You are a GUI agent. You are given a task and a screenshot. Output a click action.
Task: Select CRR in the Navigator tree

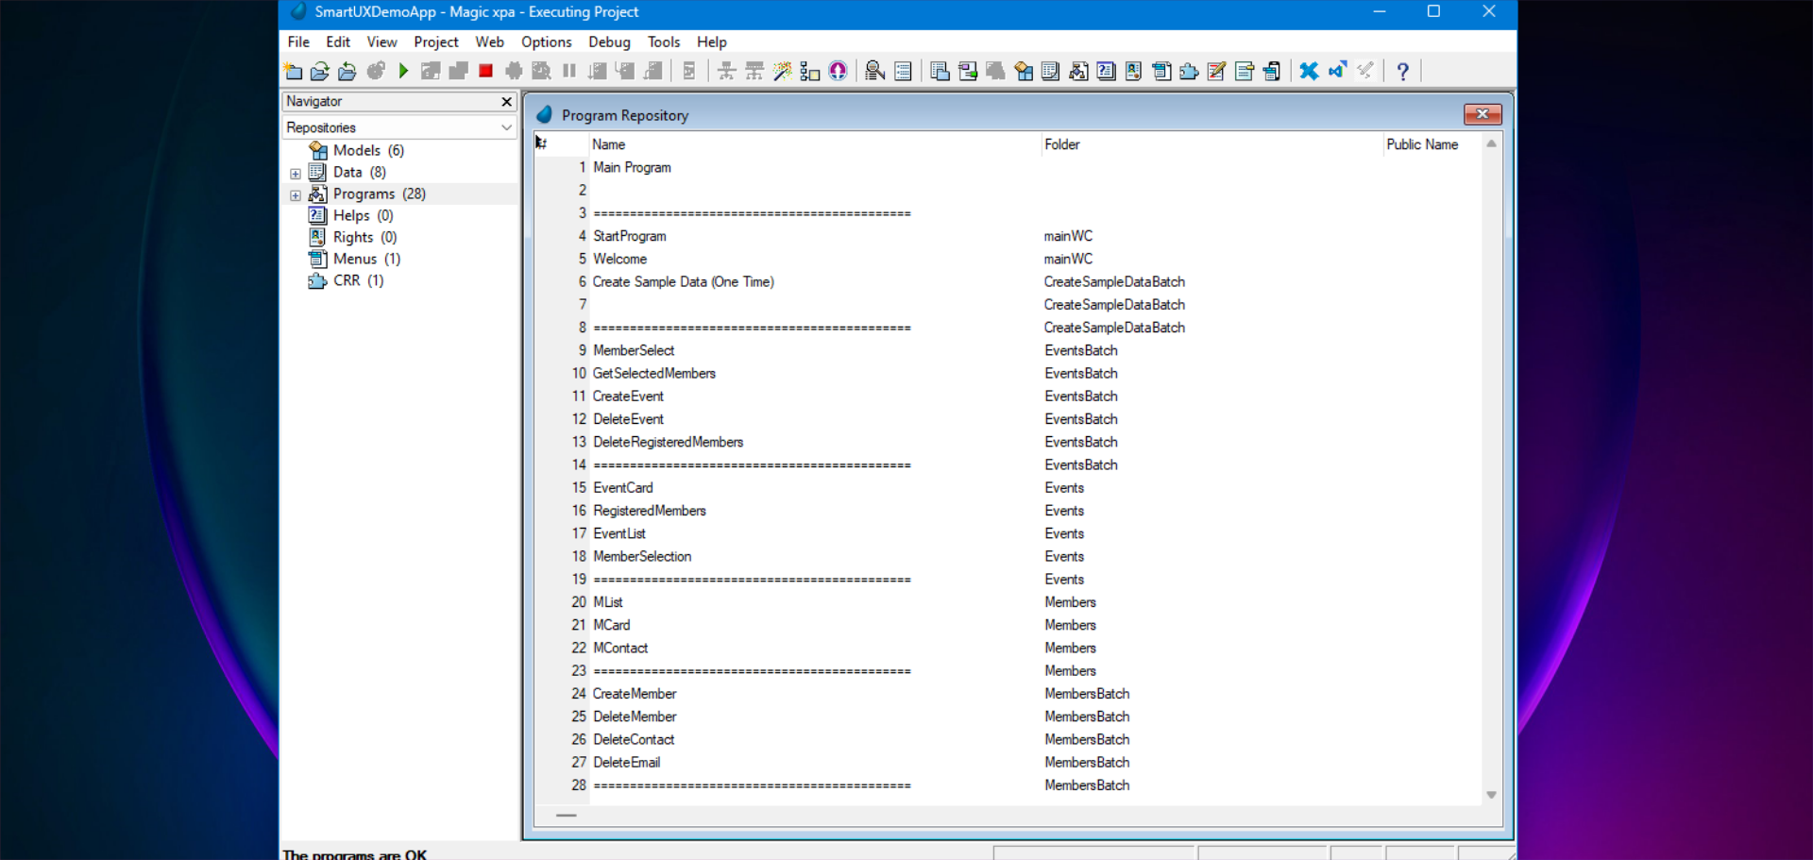[347, 280]
